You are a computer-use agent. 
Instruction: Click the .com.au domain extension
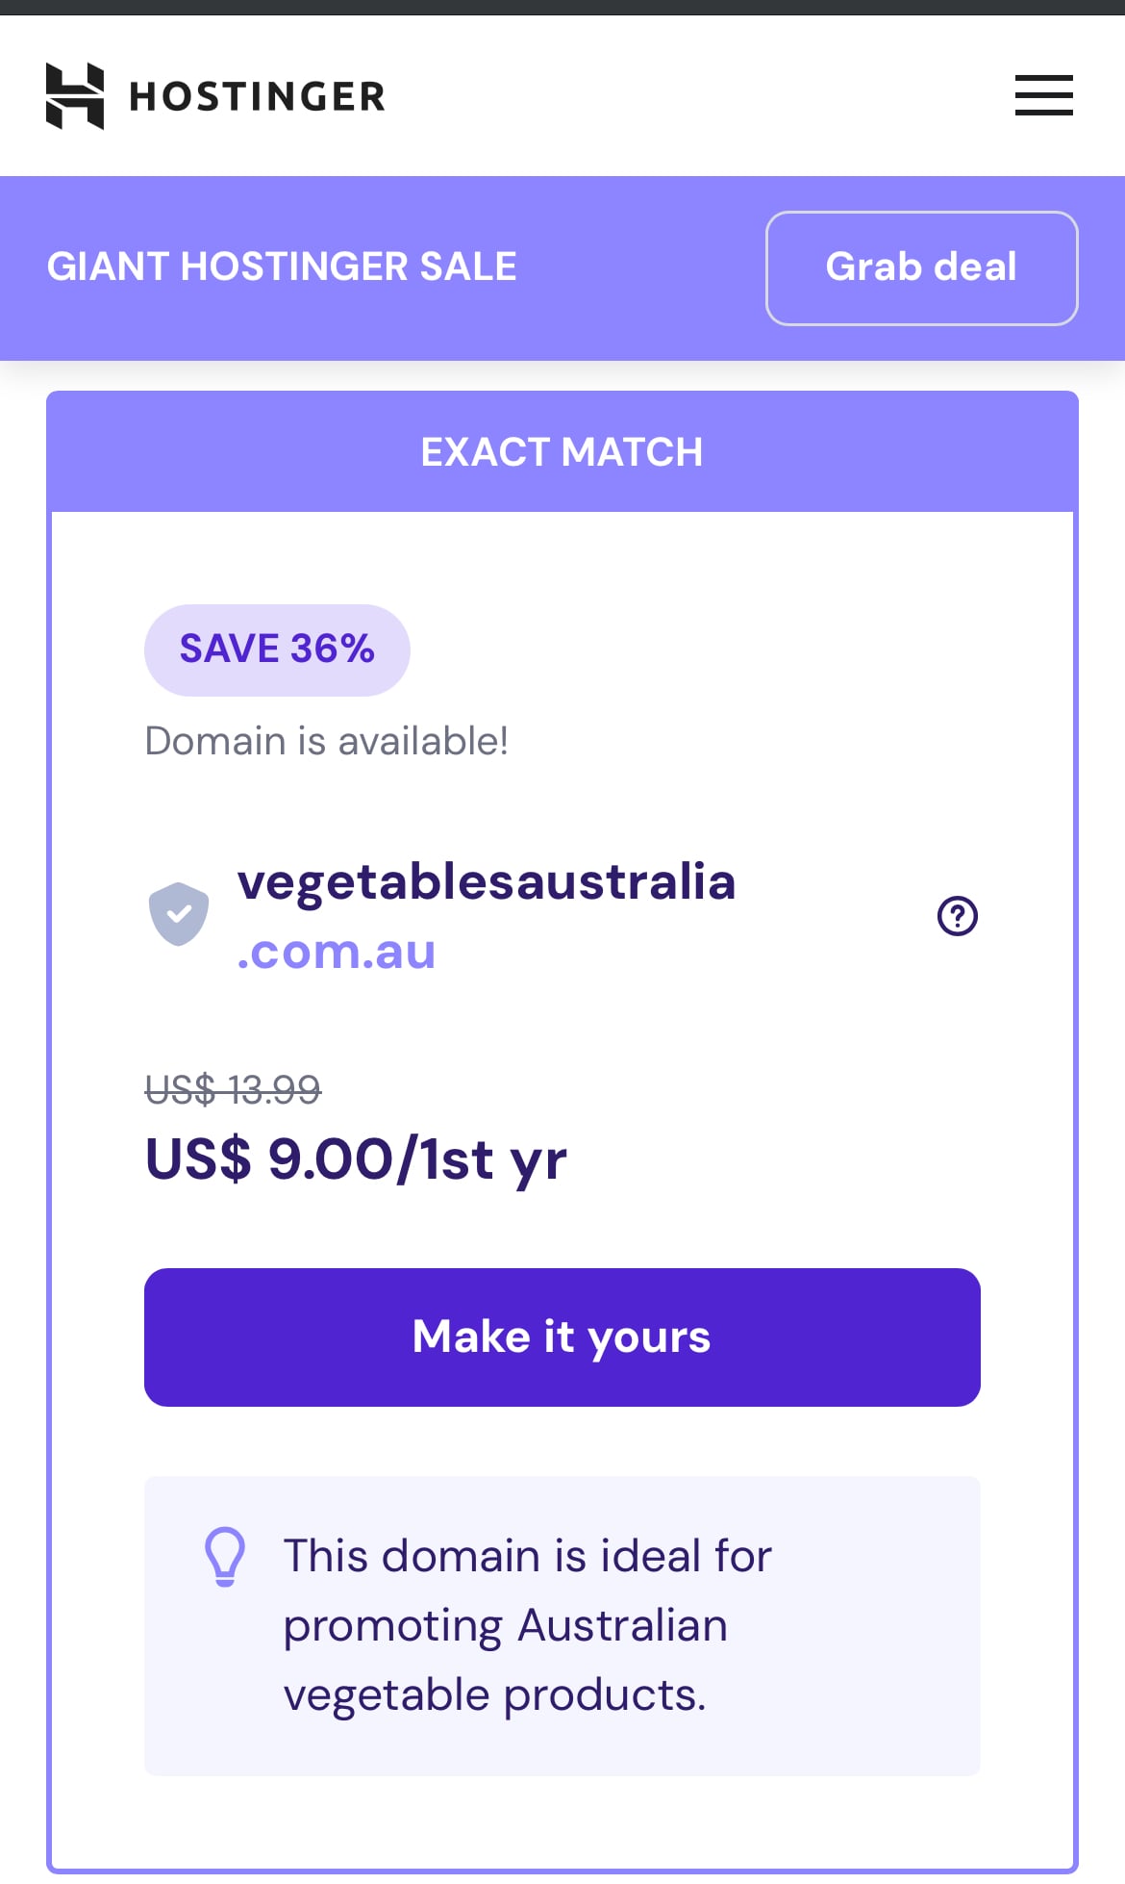pyautogui.click(x=337, y=952)
